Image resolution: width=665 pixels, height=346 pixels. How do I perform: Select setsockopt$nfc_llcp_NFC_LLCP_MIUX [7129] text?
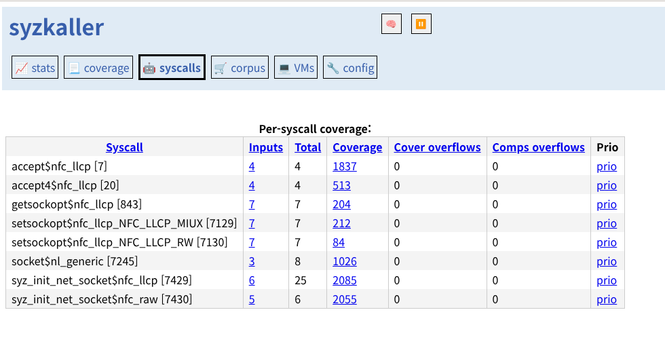124,223
